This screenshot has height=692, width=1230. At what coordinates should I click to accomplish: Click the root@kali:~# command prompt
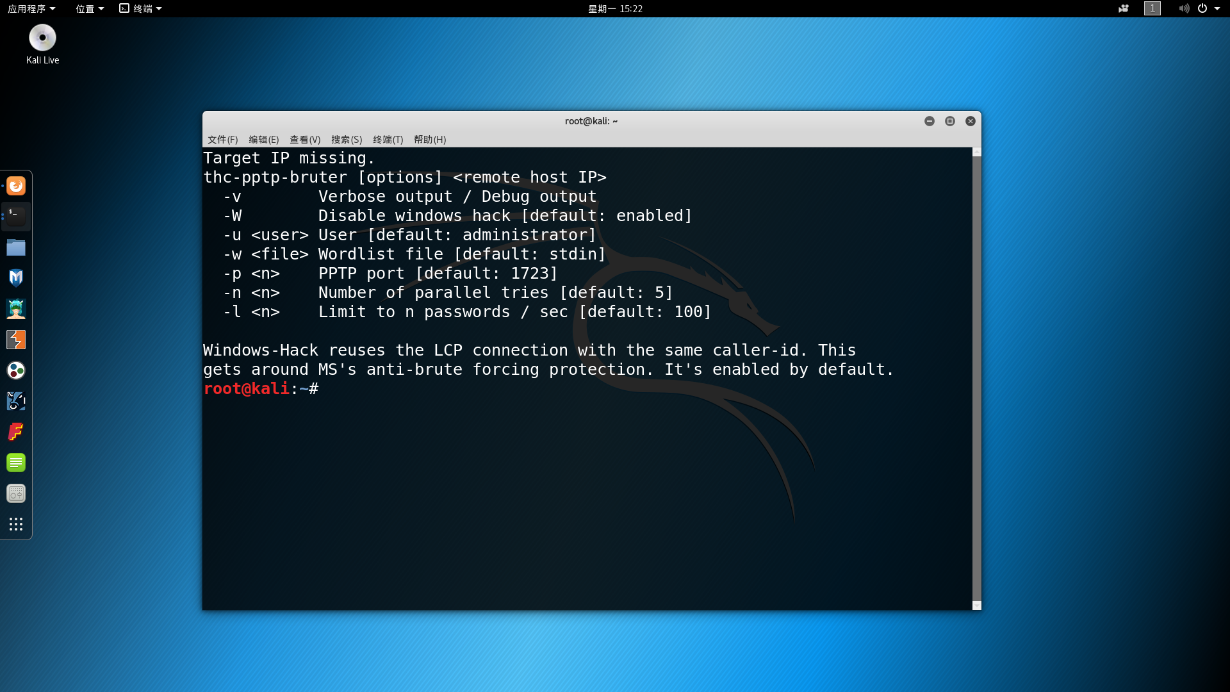pyautogui.click(x=261, y=388)
